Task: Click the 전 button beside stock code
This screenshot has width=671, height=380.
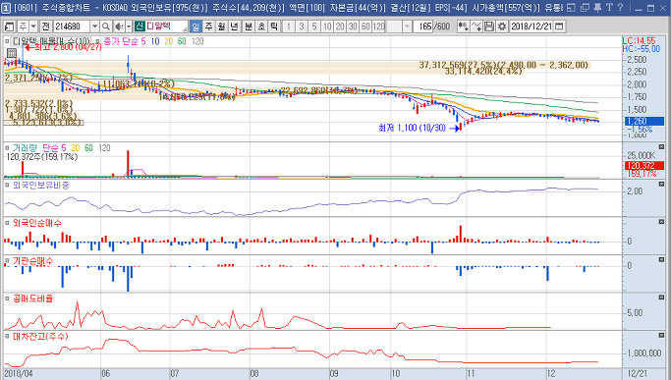Action: 46,27
